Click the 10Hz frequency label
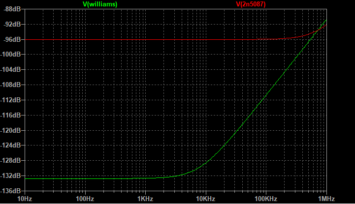This screenshot has width=355, height=204. point(25,199)
